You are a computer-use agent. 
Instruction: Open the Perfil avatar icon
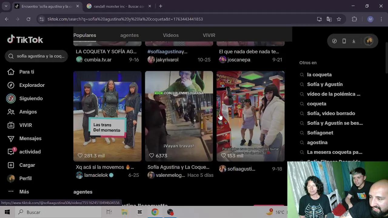pyautogui.click(x=11, y=178)
